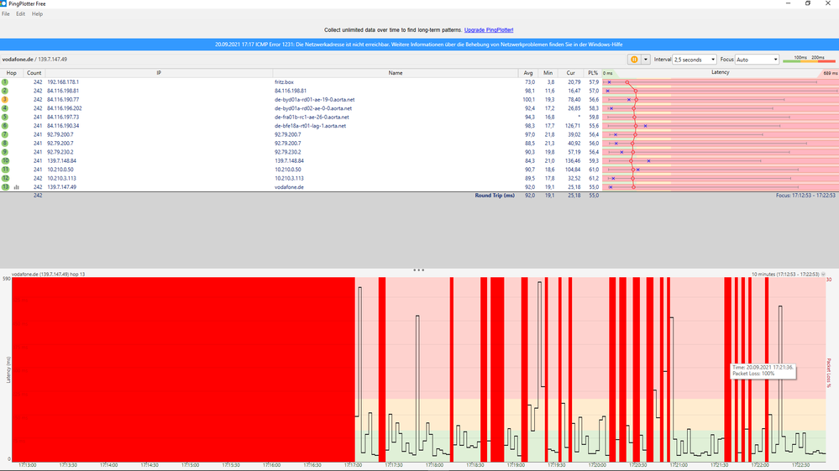Screen dimensions: 839x471
Task: Select vodafone.de name in hop 13
Action: pos(289,187)
